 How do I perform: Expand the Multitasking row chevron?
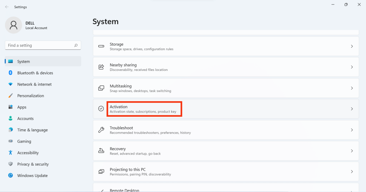click(x=352, y=88)
